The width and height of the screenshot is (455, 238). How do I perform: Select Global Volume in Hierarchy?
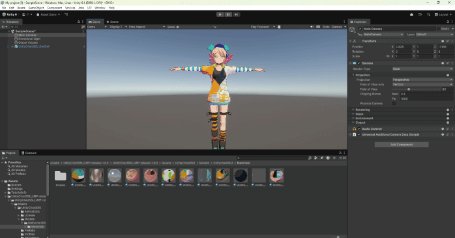point(28,42)
